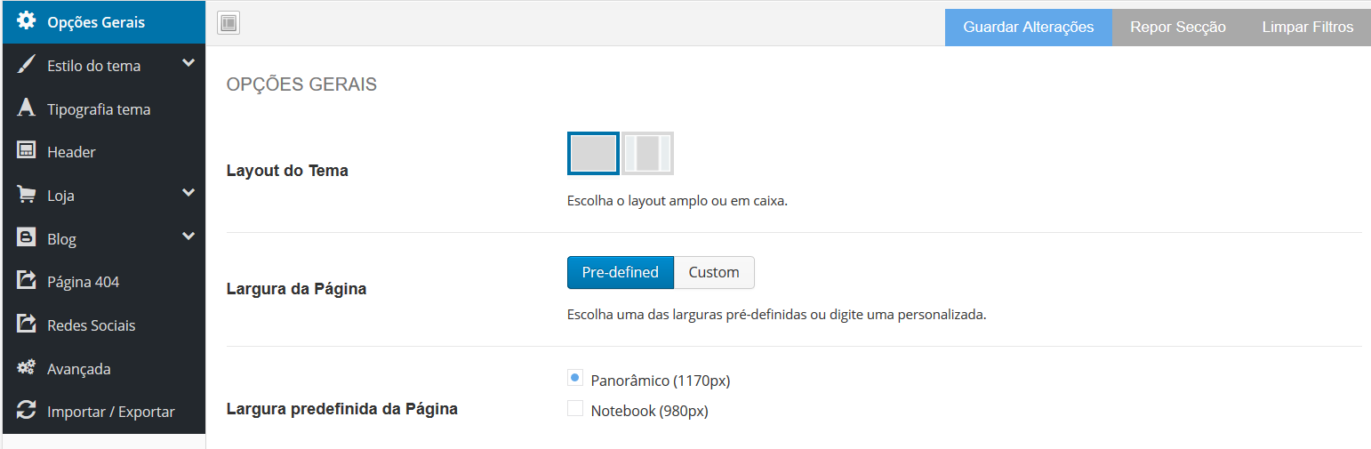
Task: Open the Página 404 section
Action: pyautogui.click(x=83, y=282)
